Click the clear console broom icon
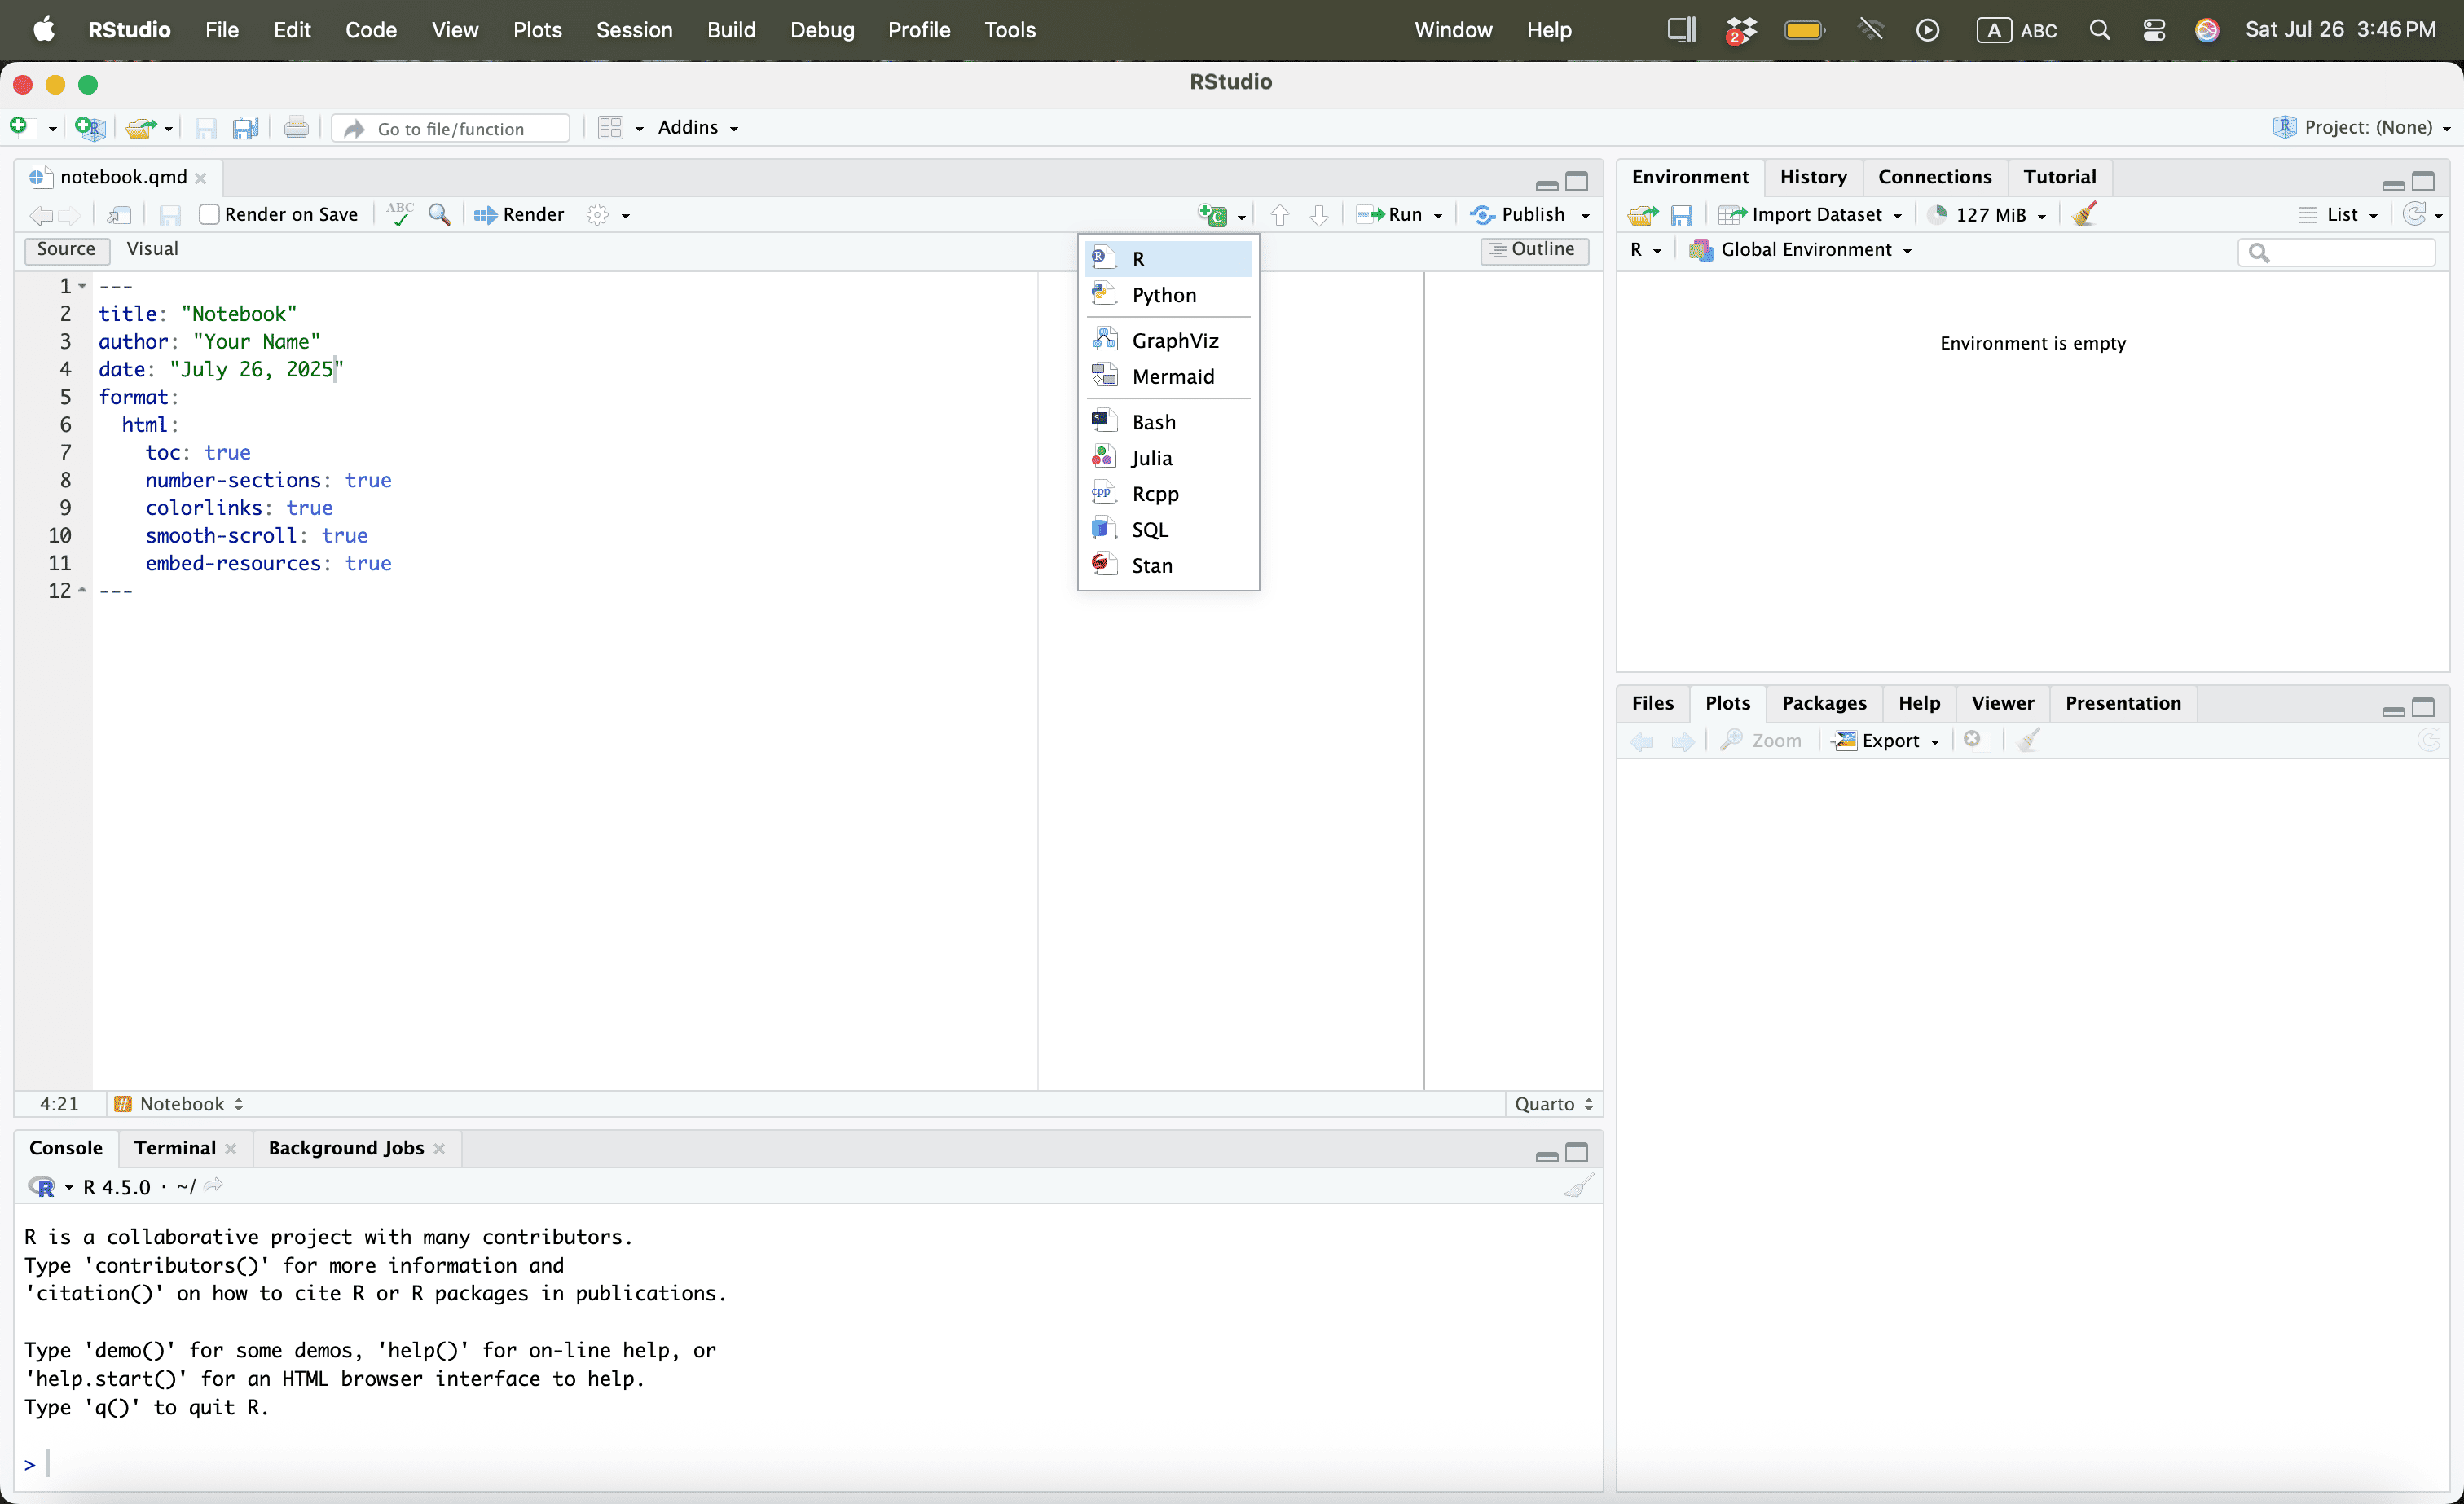This screenshot has width=2464, height=1504. coord(1578,1186)
